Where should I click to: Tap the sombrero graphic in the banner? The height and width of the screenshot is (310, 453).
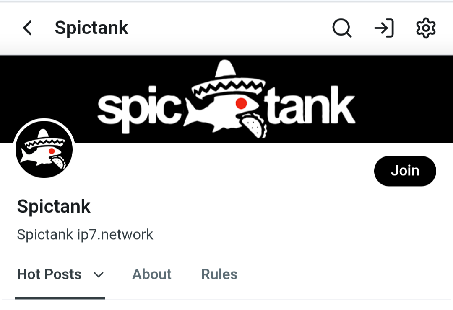coord(228,78)
